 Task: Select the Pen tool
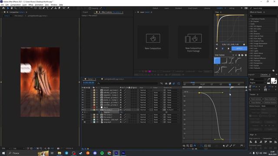pyautogui.click(x=43, y=8)
